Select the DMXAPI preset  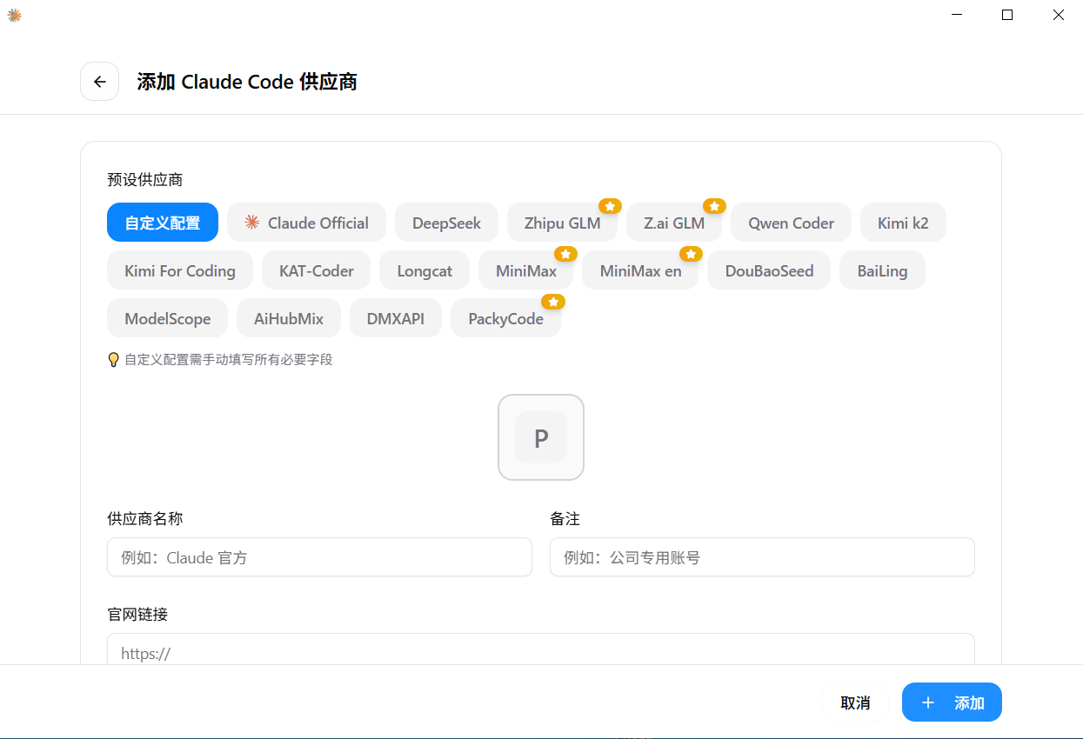396,318
